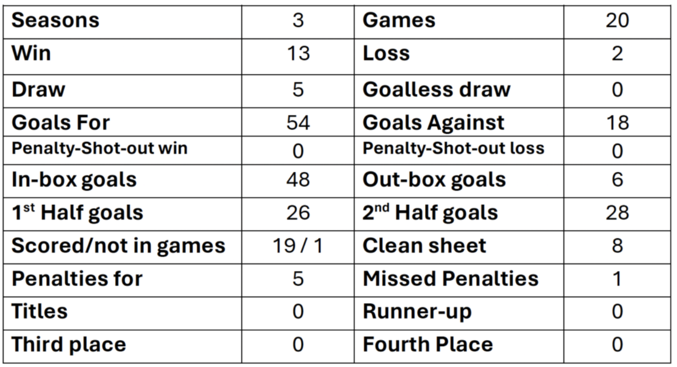Click the Goalless draw label
The height and width of the screenshot is (367, 677).
(436, 90)
